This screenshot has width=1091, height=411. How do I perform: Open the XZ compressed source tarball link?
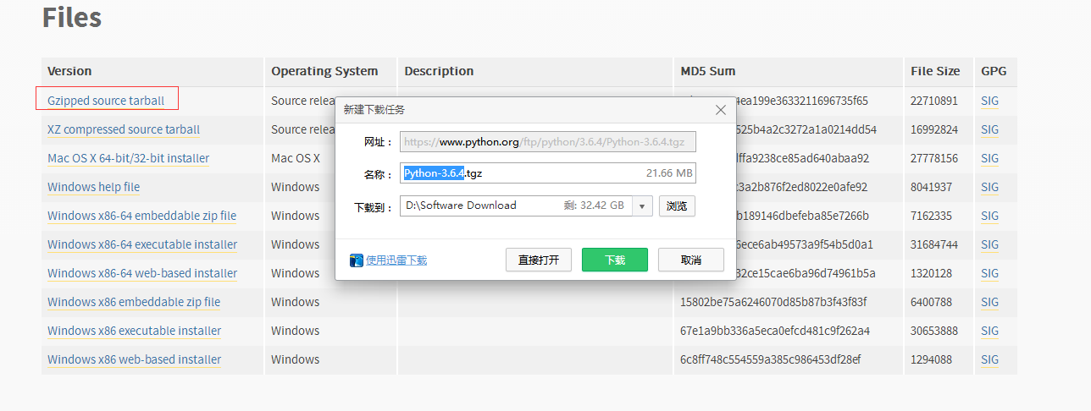click(124, 129)
